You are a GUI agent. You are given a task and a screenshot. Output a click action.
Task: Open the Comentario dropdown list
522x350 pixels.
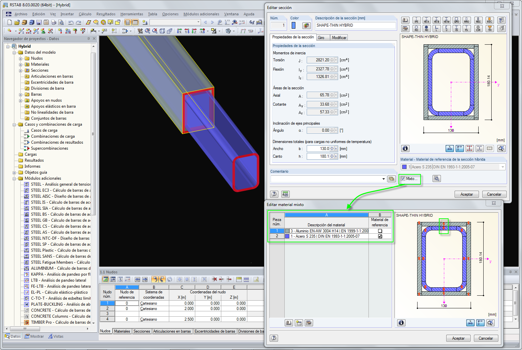pos(383,179)
